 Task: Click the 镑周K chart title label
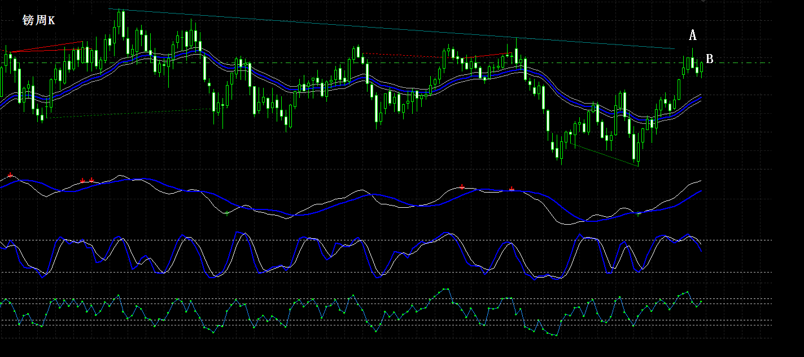coord(39,20)
